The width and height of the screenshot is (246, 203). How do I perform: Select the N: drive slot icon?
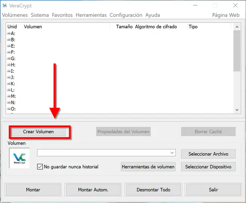click(9, 102)
